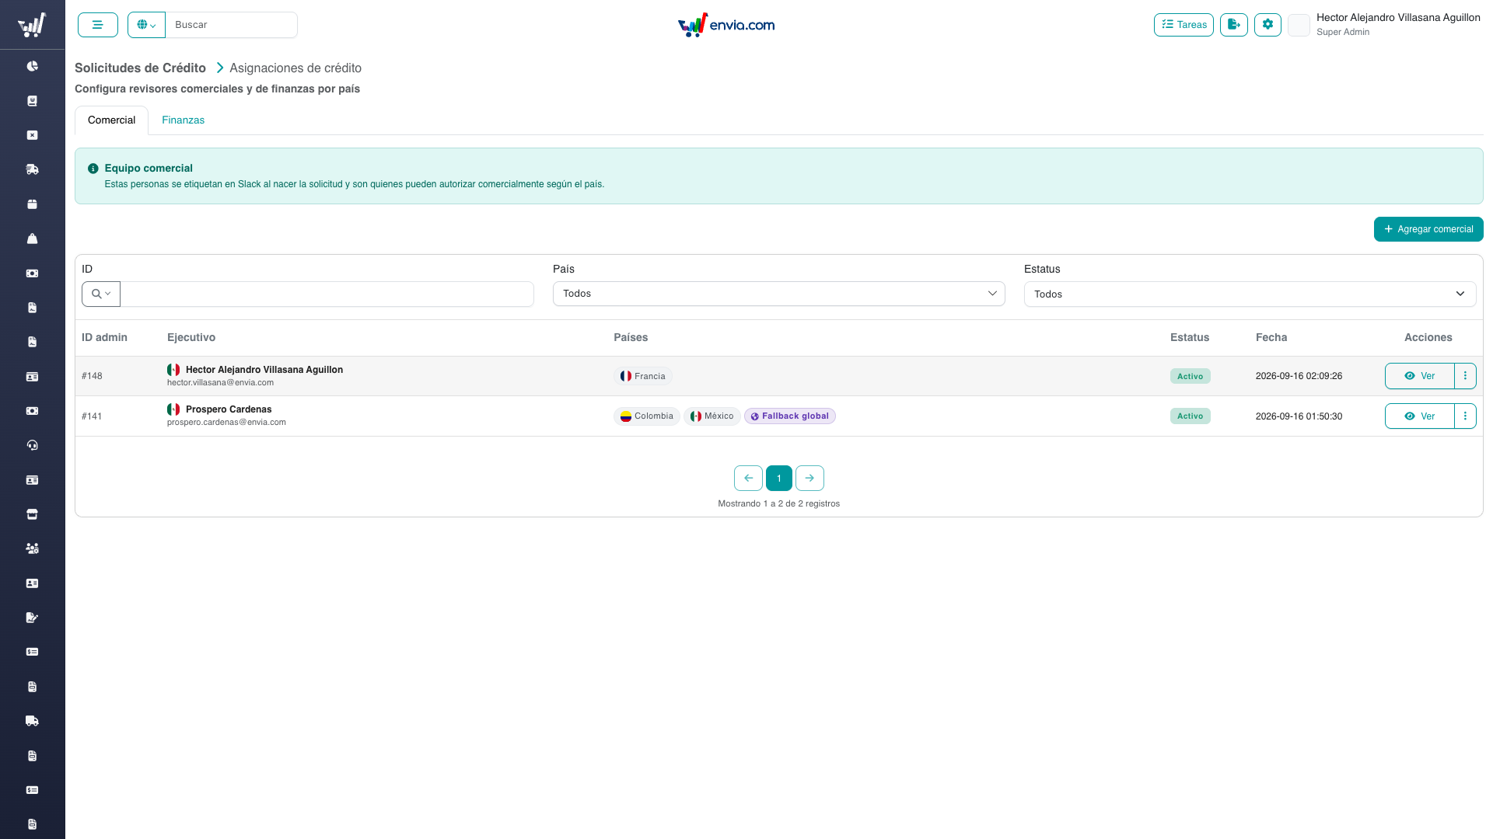Open the headset support sidebar icon

tap(32, 445)
